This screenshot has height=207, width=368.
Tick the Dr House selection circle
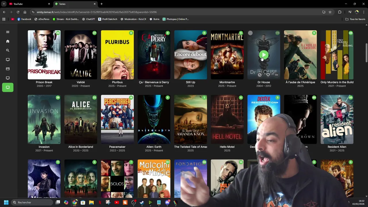click(x=250, y=33)
